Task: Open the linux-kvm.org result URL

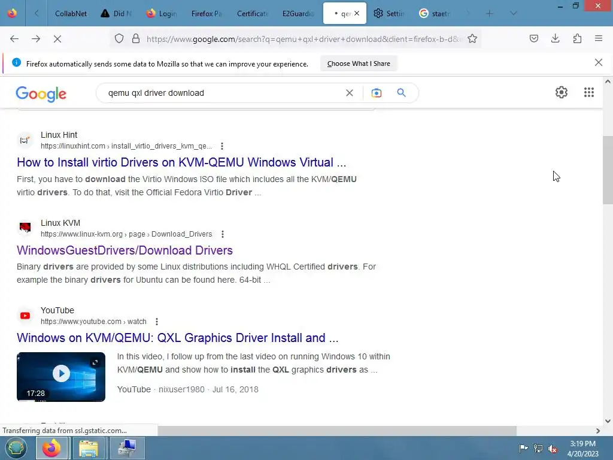Action: [126, 234]
